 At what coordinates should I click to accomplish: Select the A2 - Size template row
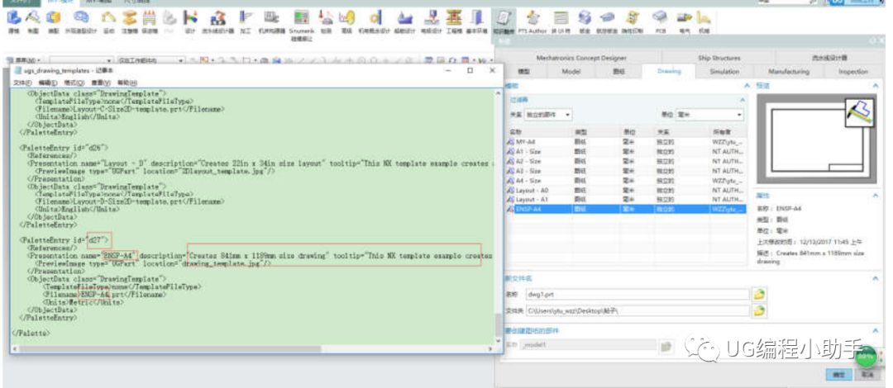click(625, 161)
